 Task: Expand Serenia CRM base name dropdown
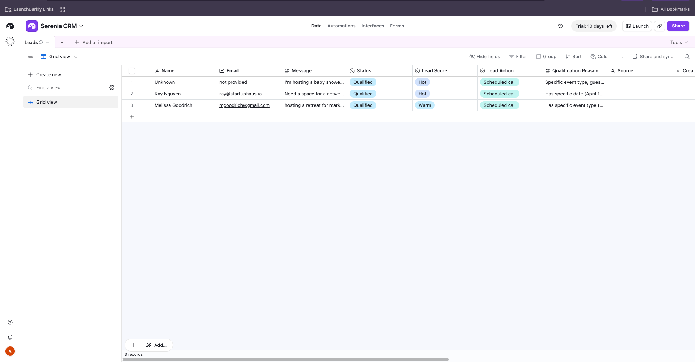pos(81,26)
